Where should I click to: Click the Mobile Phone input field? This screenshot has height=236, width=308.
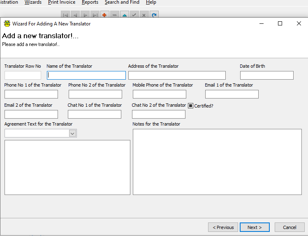(160, 94)
